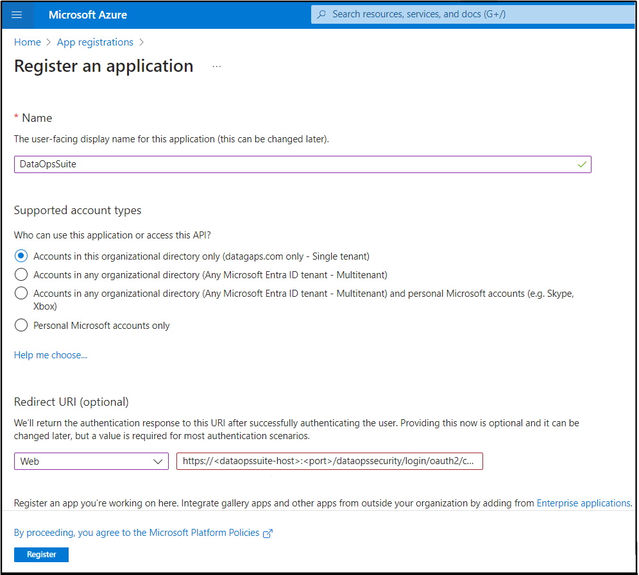Click the Register an application heading
The height and width of the screenshot is (575, 639).
103,66
